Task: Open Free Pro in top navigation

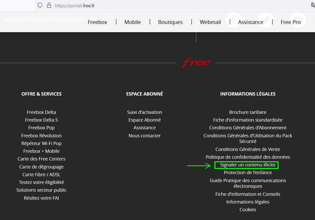Action: click(290, 22)
